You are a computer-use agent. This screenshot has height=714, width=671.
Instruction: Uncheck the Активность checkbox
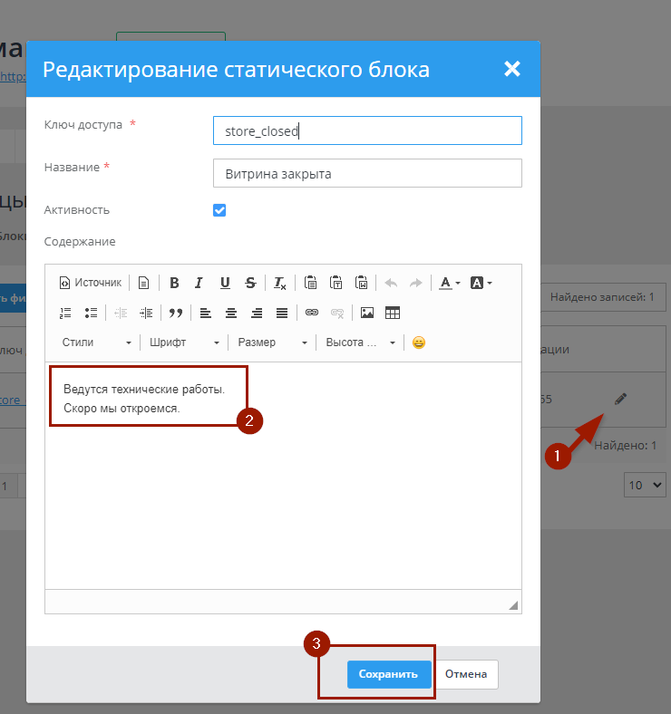[x=219, y=210]
